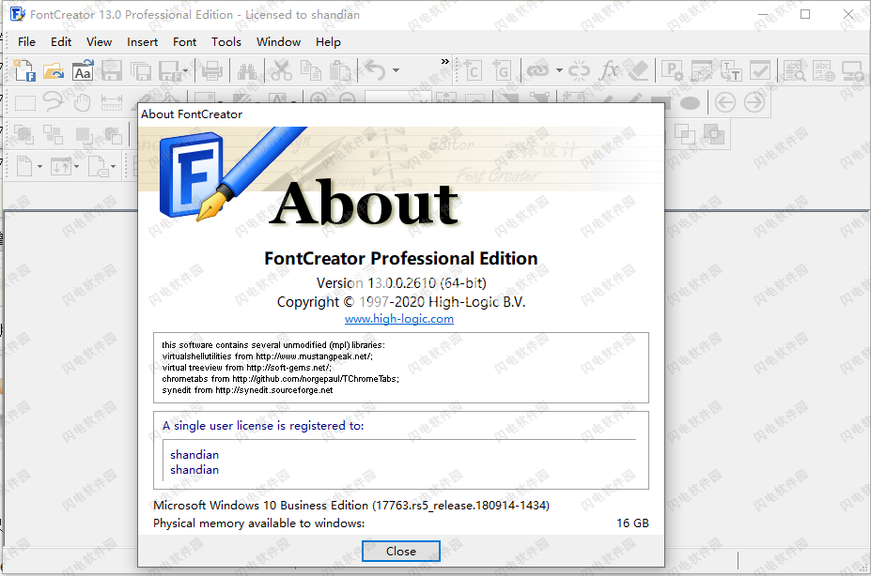Select the ruler measure tool
The width and height of the screenshot is (871, 576).
tap(112, 102)
